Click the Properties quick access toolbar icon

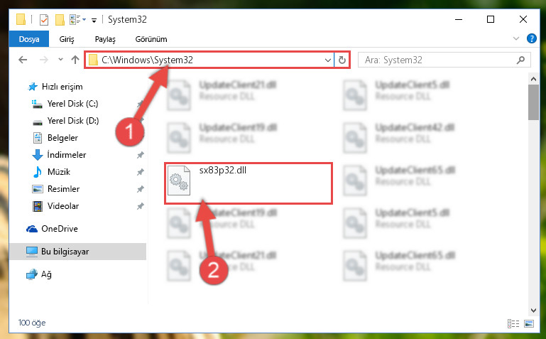click(x=44, y=19)
